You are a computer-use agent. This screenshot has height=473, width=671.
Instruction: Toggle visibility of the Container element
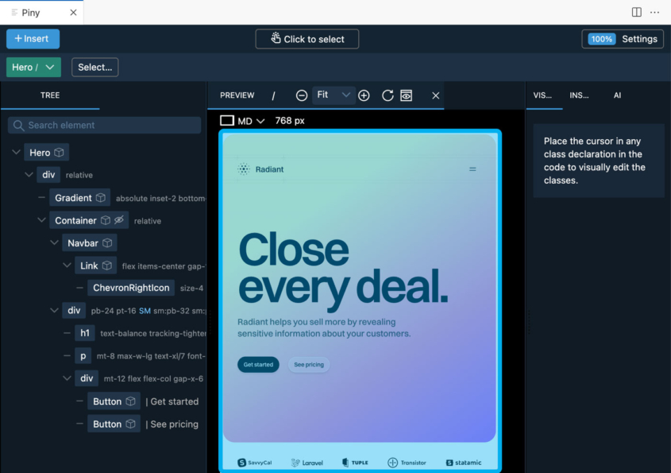(x=118, y=220)
